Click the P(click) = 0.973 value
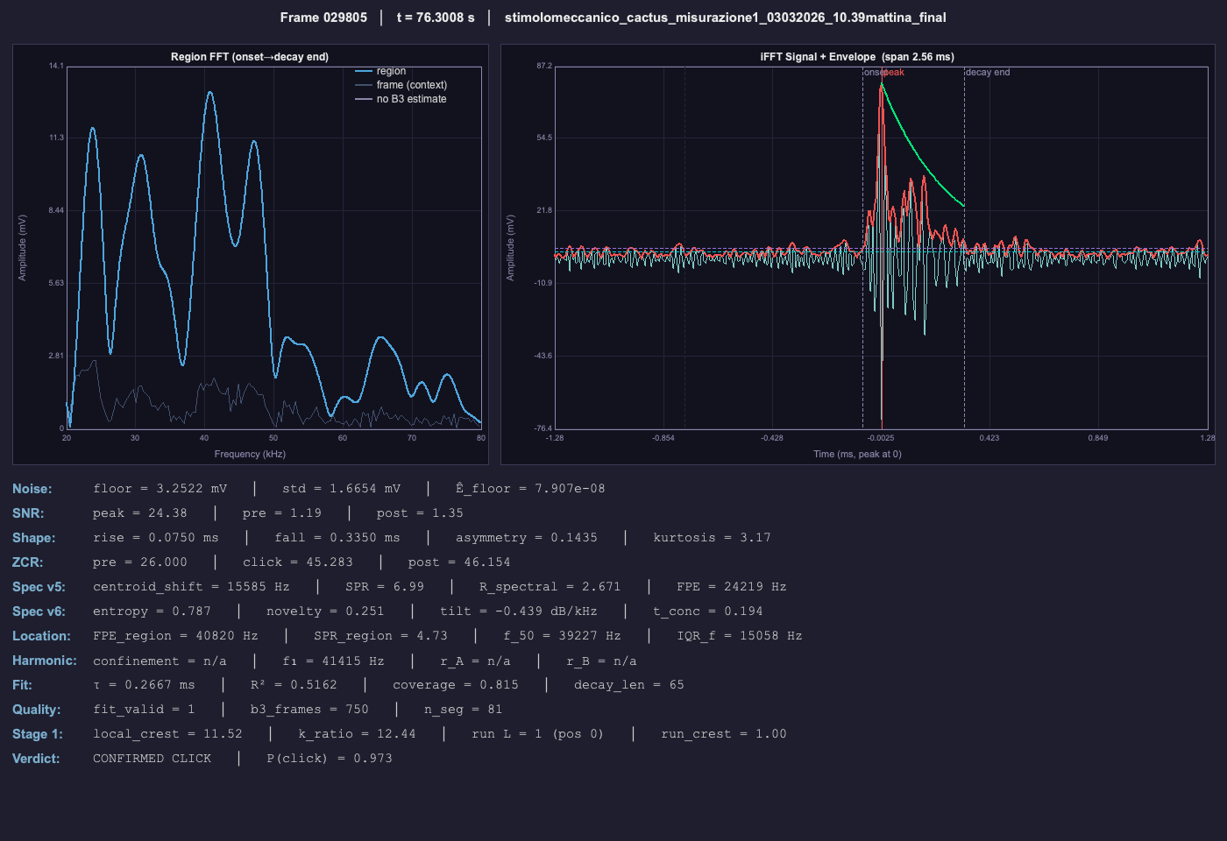The image size is (1227, 841). click(x=330, y=759)
